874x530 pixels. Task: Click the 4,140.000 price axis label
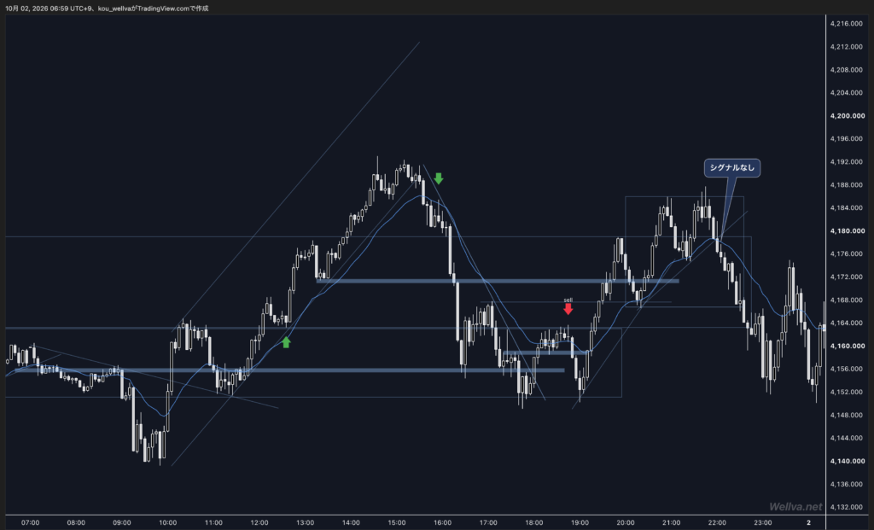pyautogui.click(x=848, y=462)
